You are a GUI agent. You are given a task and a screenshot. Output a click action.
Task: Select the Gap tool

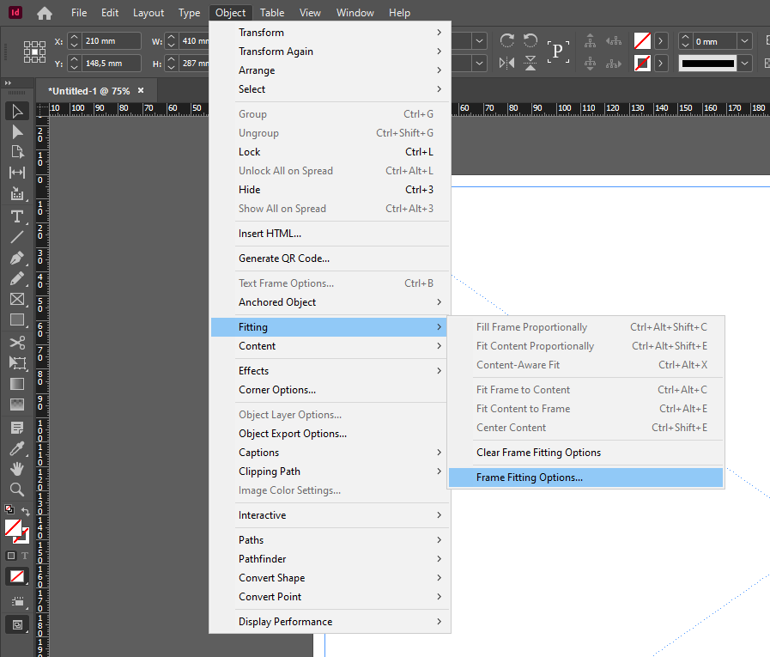(17, 173)
